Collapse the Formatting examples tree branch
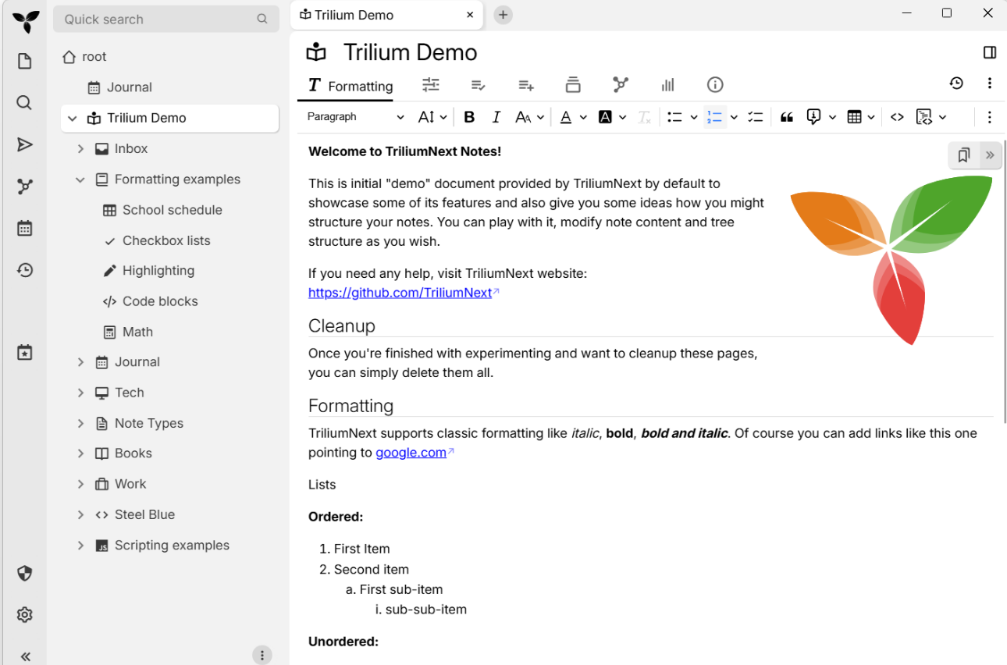Screen dimensions: 1007x665 point(80,179)
